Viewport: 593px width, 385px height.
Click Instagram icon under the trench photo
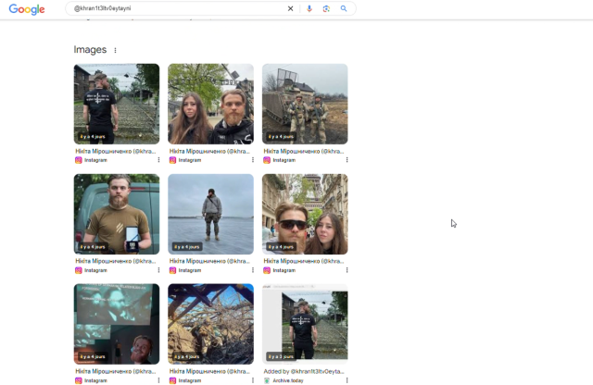tap(172, 380)
